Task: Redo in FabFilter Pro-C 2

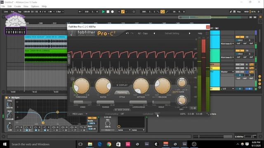Action: (132, 33)
